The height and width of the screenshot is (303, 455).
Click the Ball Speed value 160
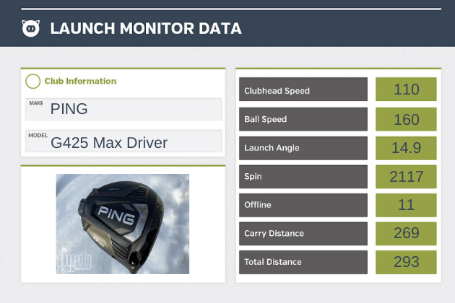406,119
